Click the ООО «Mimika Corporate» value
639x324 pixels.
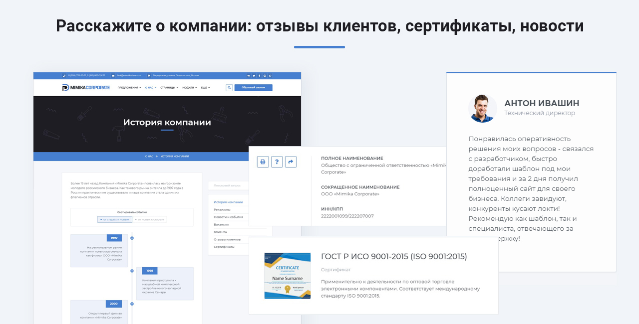[x=350, y=194]
